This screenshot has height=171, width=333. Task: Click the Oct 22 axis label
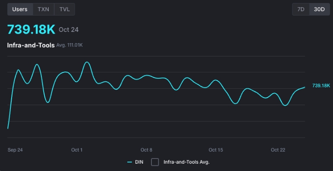point(278,150)
